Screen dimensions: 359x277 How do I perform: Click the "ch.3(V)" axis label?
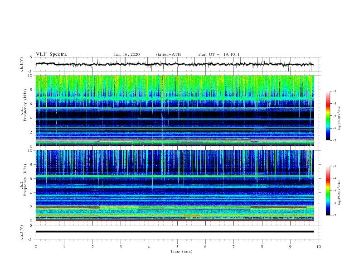click(x=21, y=232)
